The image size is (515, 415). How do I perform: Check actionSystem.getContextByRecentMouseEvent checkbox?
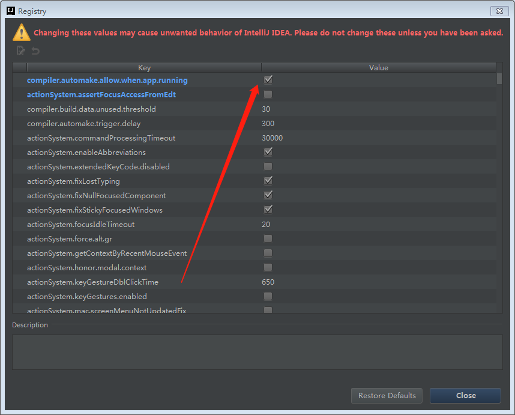coord(268,253)
